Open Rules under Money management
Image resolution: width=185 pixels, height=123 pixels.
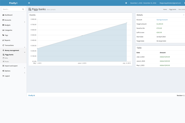[x=7, y=61]
